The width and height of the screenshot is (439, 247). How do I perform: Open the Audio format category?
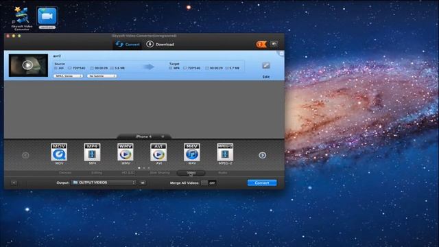tap(222, 173)
